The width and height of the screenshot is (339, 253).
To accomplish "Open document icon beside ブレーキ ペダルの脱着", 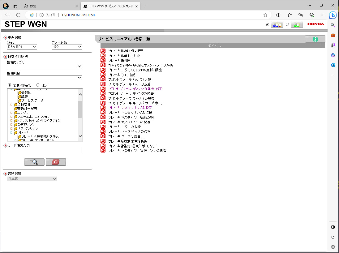I will coord(103,127).
